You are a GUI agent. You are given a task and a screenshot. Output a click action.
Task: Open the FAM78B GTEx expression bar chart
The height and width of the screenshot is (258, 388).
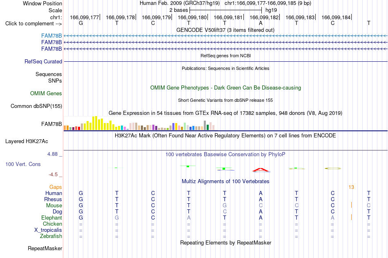[x=140, y=123]
